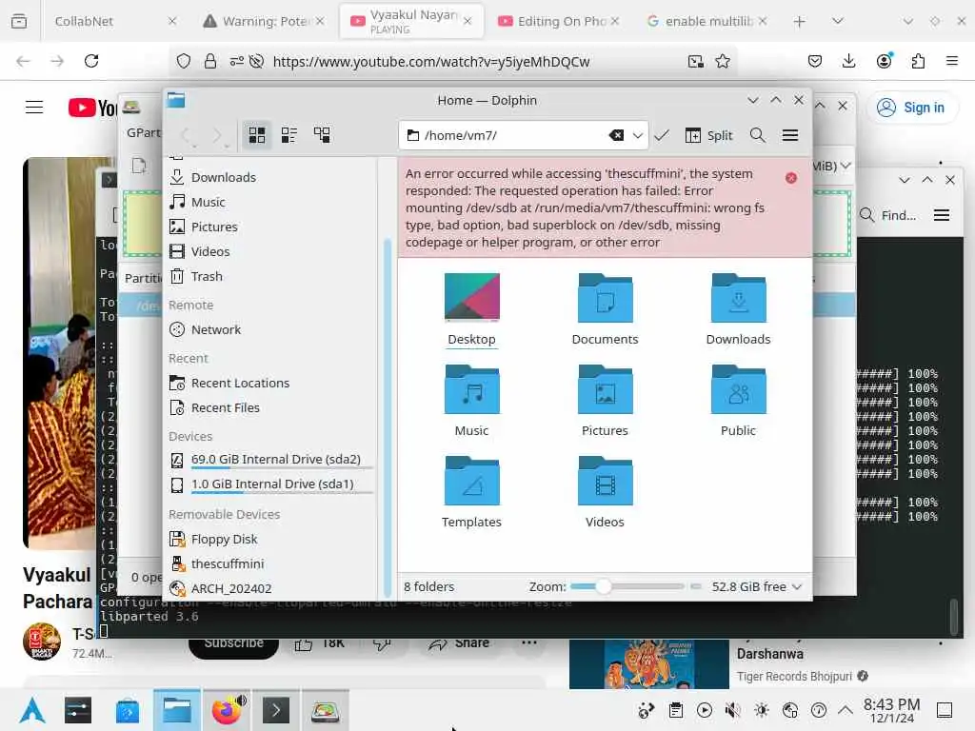Switch to Editing On Phone tab

[558, 21]
